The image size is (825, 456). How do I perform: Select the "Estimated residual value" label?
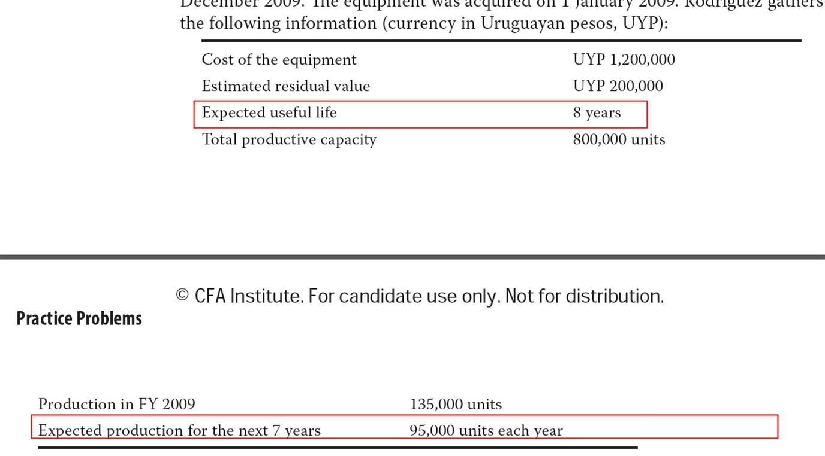(285, 86)
